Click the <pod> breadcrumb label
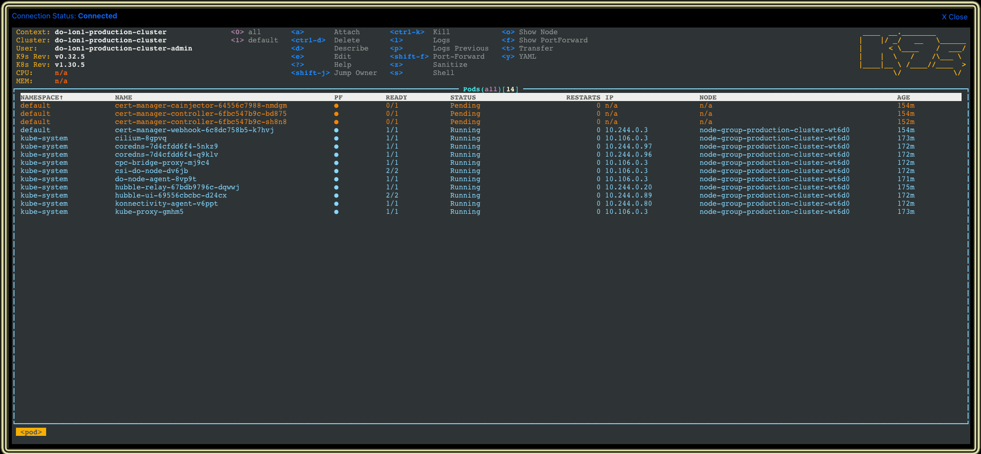 click(x=31, y=432)
